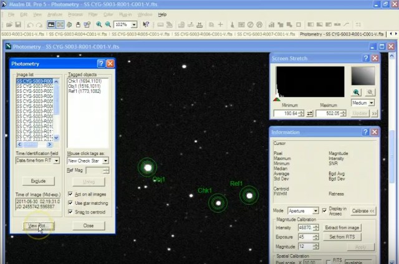Click the swap min/max arrows in Screen Stretch
This screenshot has width=399, height=264.
pyautogui.click(x=310, y=113)
